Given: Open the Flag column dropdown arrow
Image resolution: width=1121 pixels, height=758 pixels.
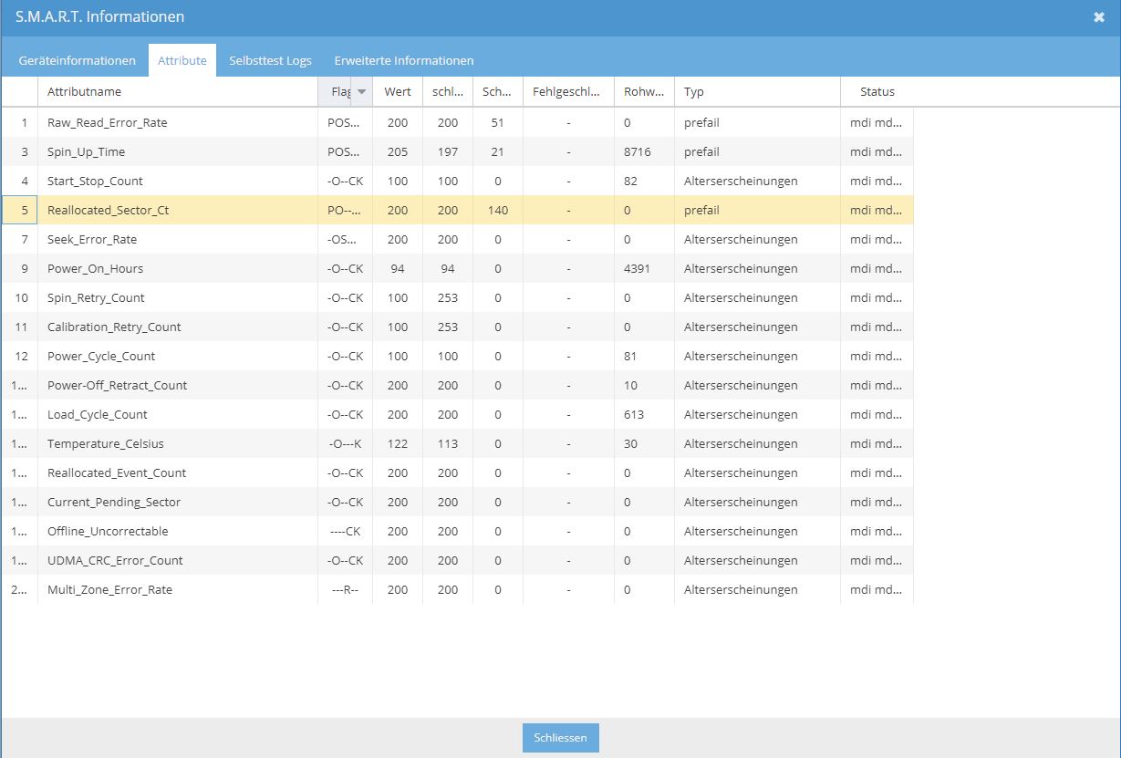Looking at the screenshot, I should click(362, 91).
